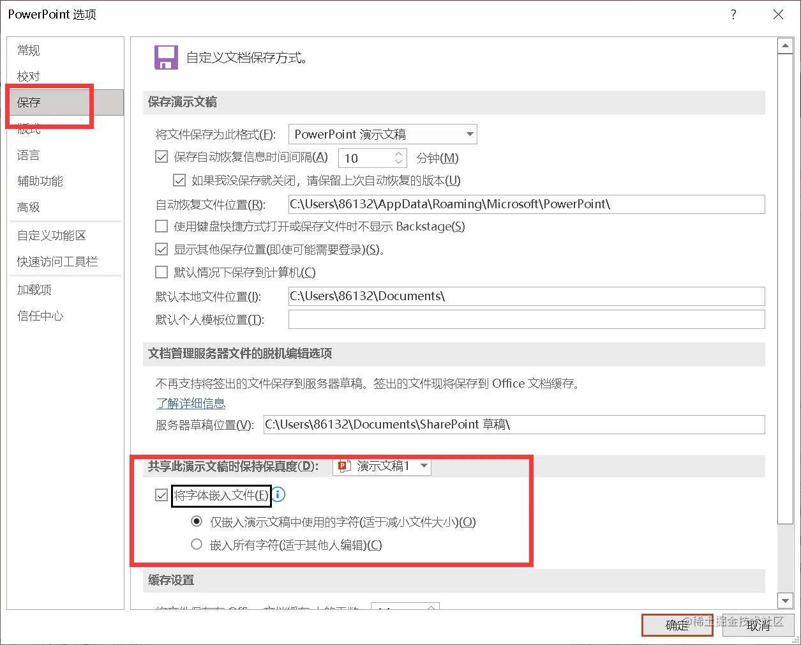Click the info icon beside embed fonts

pyautogui.click(x=279, y=494)
